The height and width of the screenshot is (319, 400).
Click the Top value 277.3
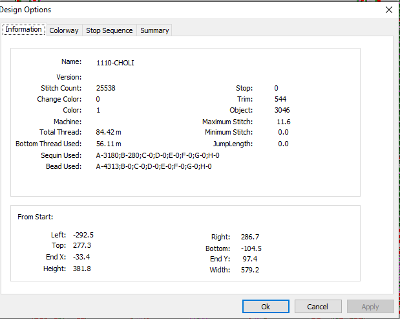pos(82,245)
